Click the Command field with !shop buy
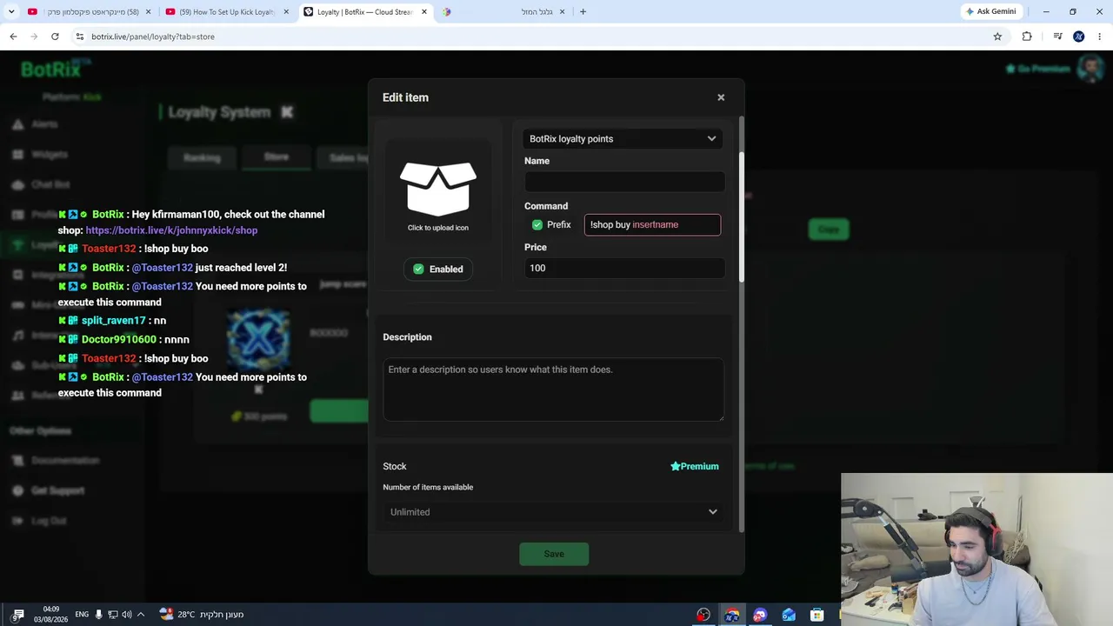This screenshot has width=1113, height=626. 652,225
